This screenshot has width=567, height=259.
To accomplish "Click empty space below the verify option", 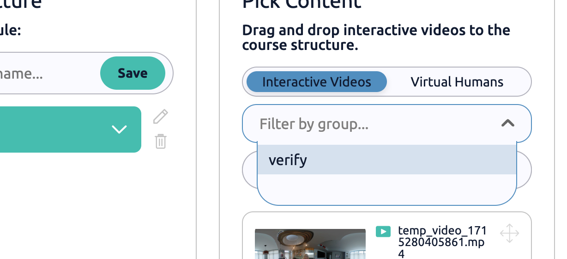I will click(x=386, y=189).
